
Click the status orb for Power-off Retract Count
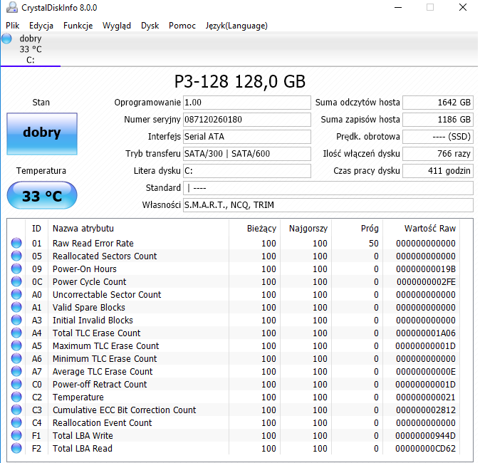click(16, 385)
